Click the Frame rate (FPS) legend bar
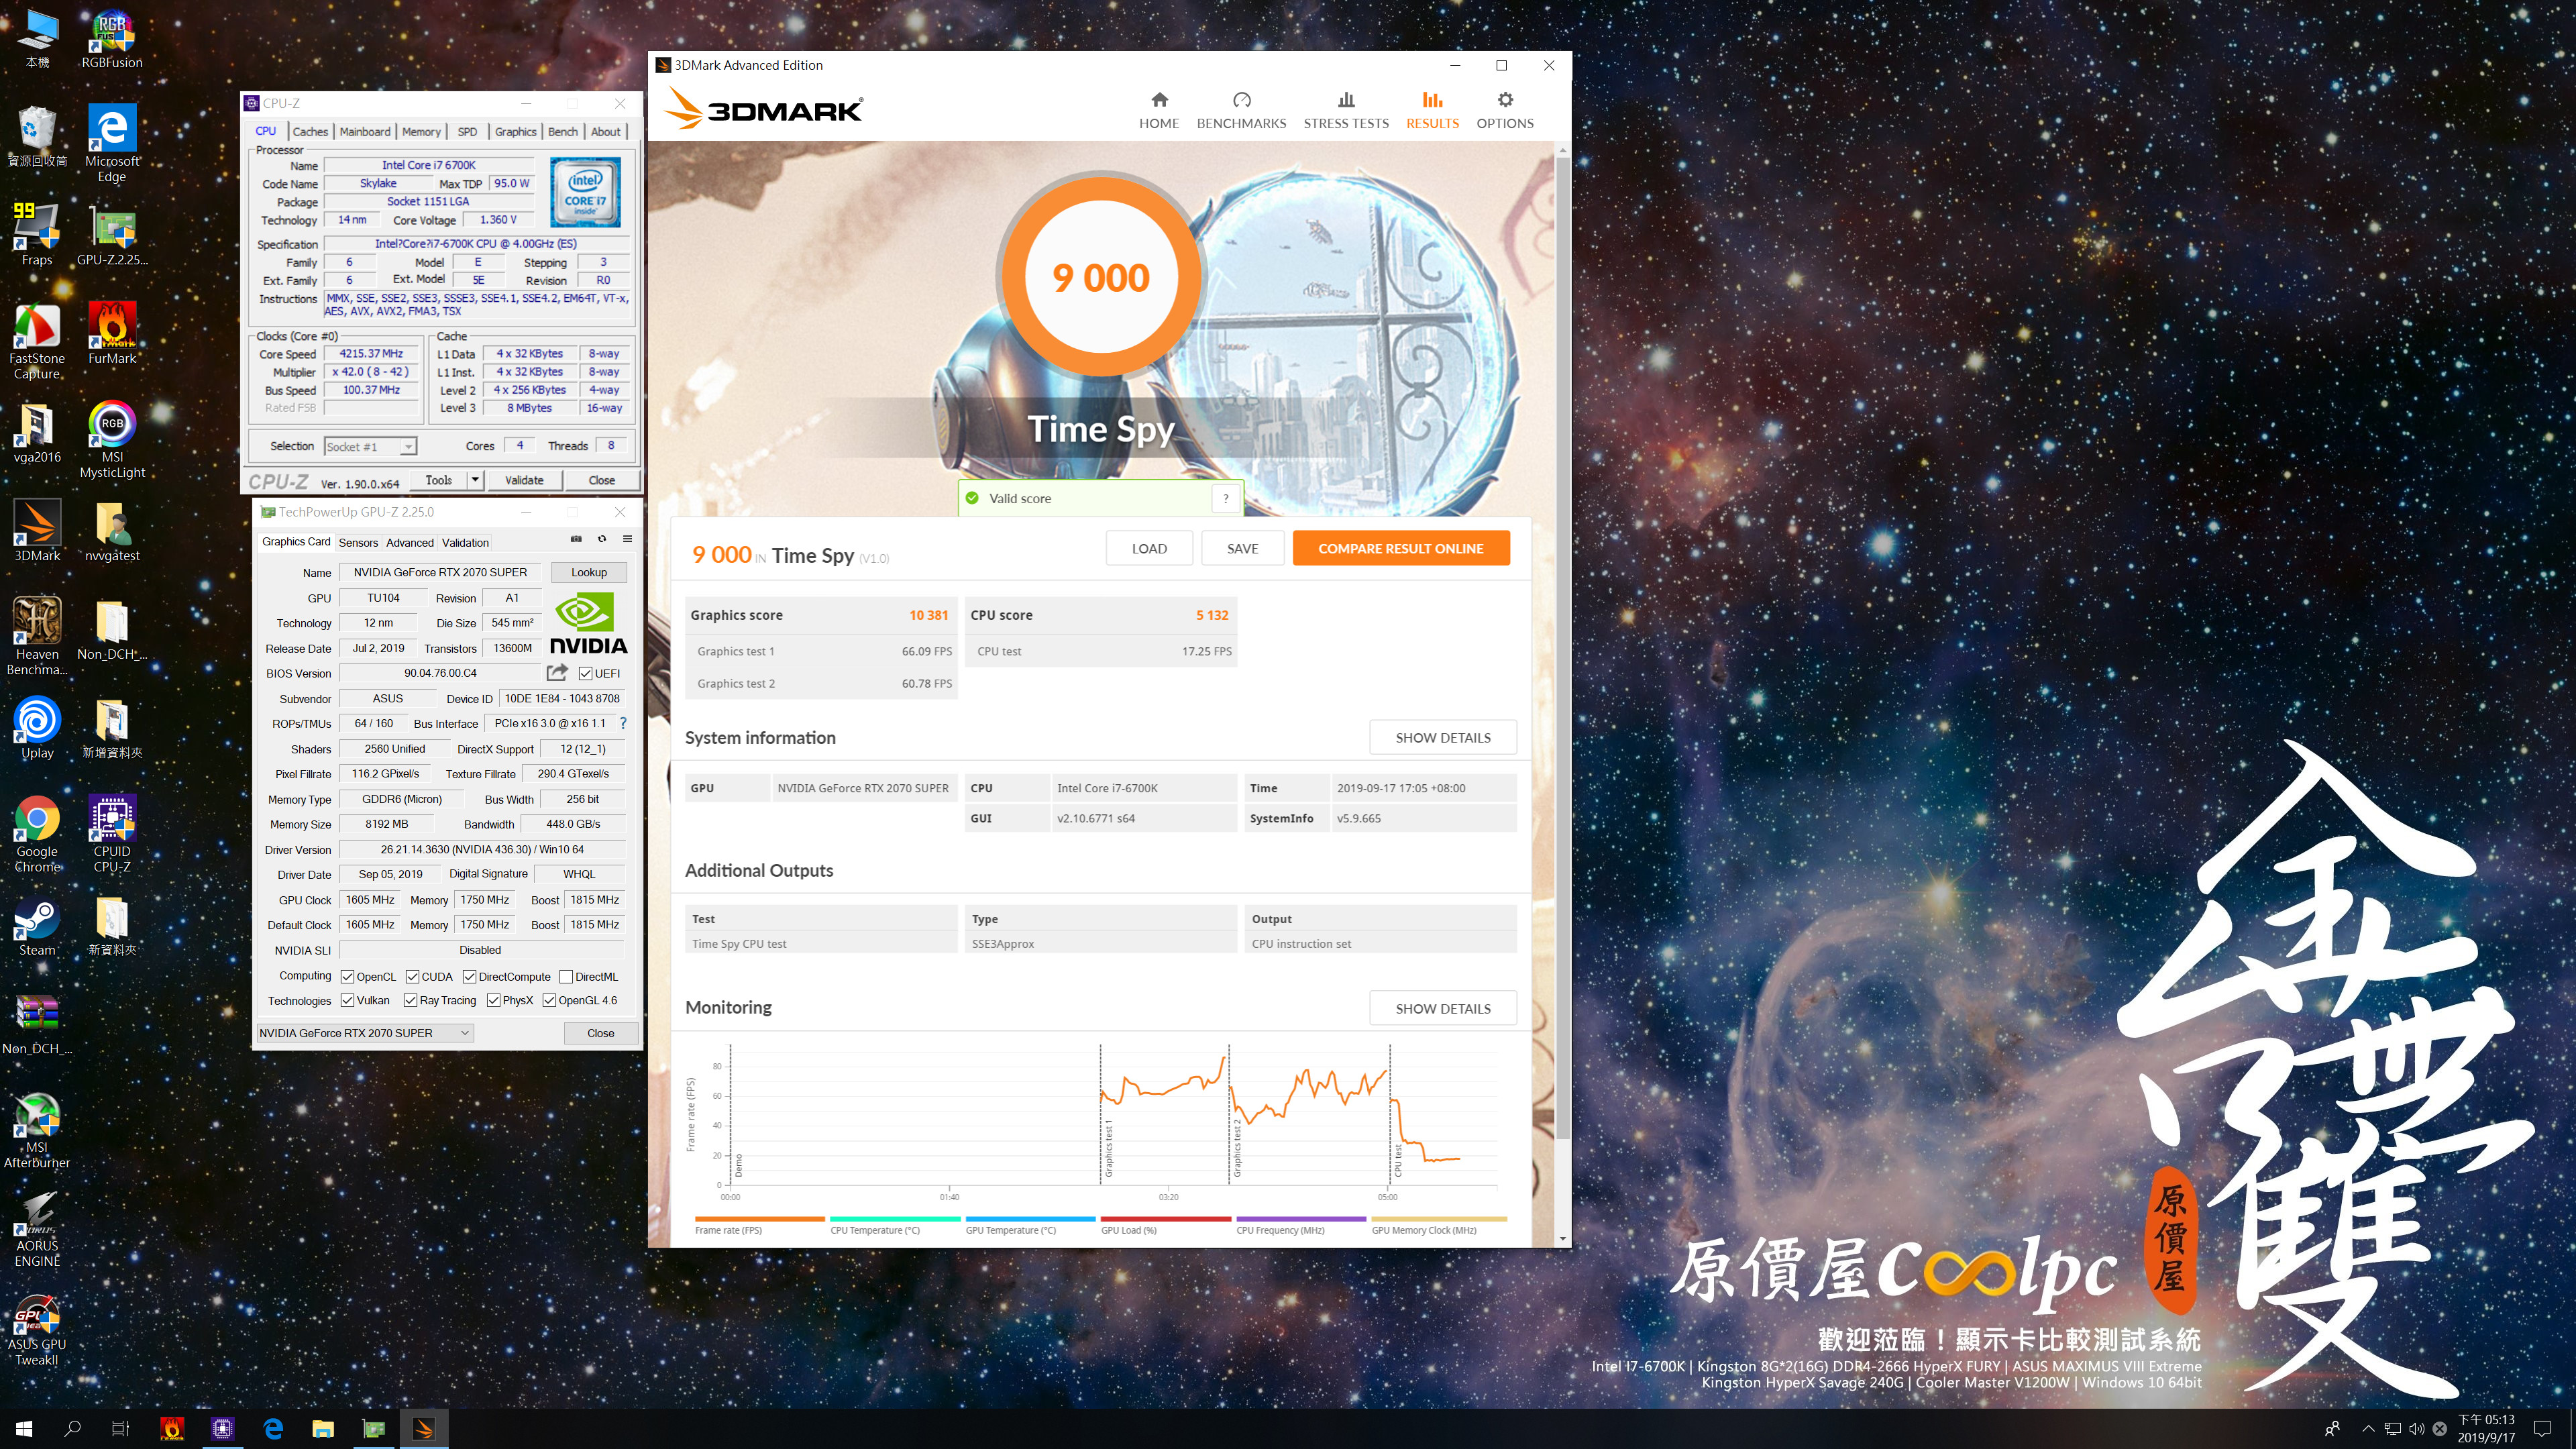 point(760,1219)
